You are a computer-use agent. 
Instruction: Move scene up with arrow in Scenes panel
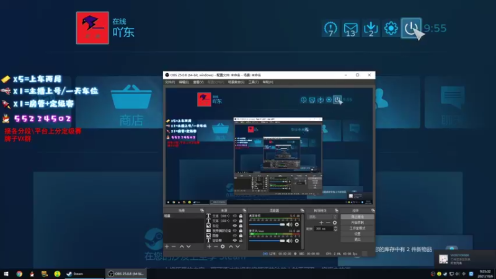(182, 246)
